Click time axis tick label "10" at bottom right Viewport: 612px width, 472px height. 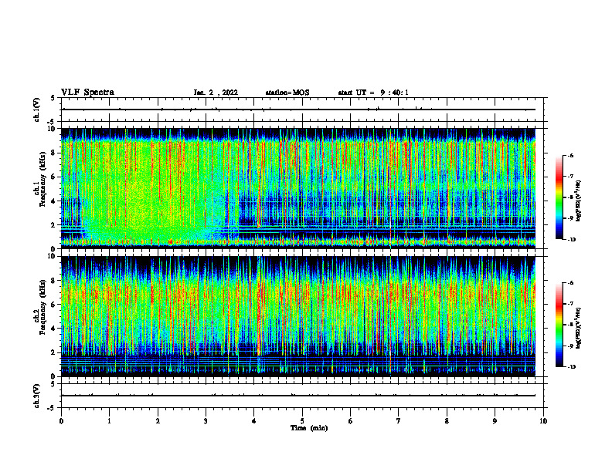[543, 421]
